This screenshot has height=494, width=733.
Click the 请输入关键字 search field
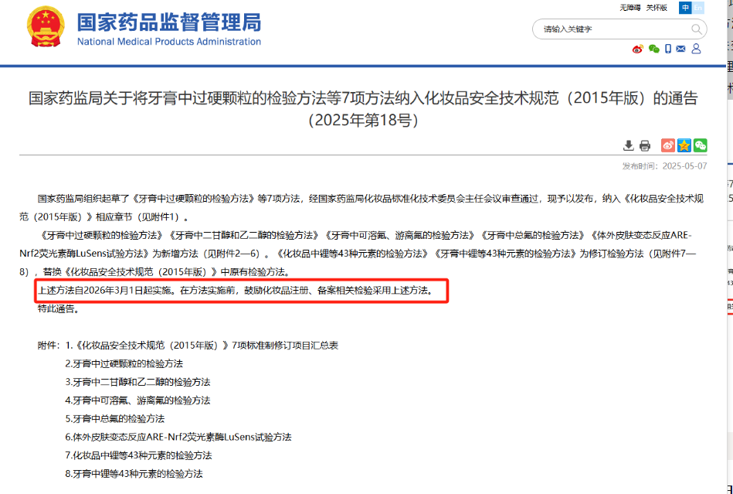pos(610,29)
